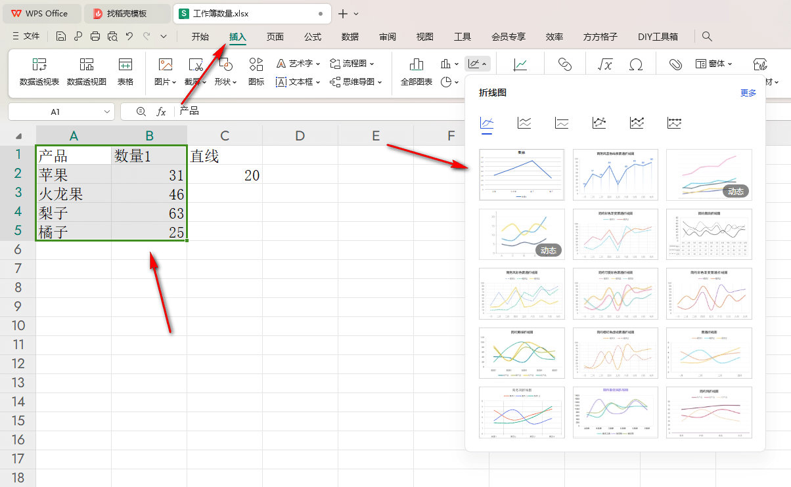This screenshot has height=487, width=791.
Task: Select the 100% stacked line chart type icon
Action: tap(562, 122)
